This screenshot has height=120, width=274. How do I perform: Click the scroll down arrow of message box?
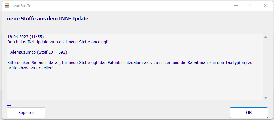pos(266,98)
